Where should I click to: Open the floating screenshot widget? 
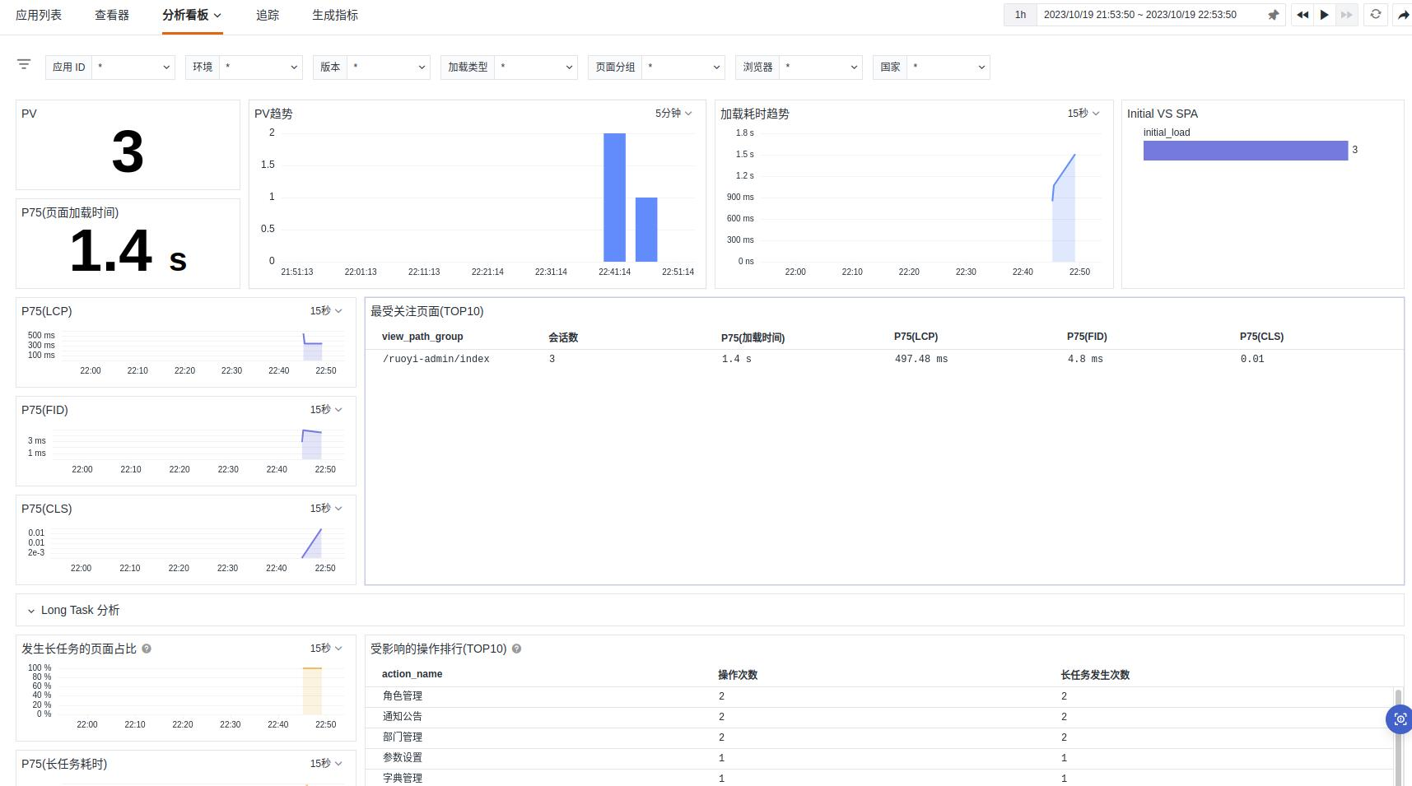[x=1400, y=719]
